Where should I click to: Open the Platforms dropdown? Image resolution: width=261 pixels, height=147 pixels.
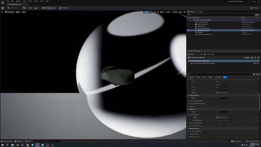(64, 8)
